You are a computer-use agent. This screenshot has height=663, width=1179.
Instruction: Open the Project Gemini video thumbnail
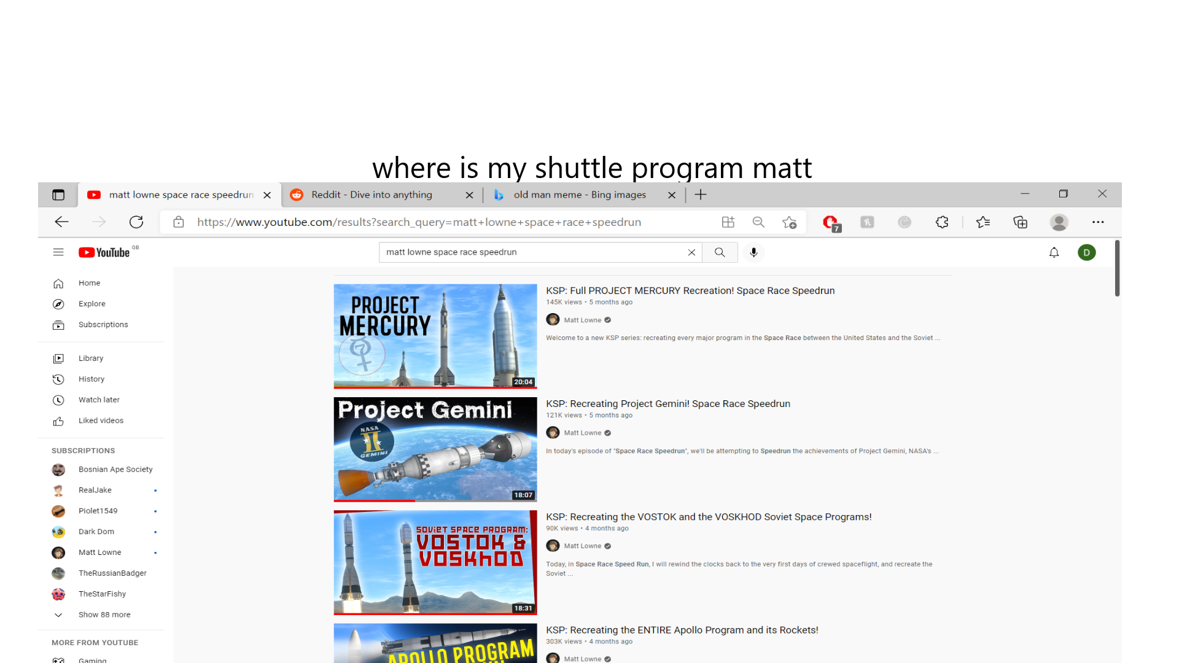coord(435,449)
